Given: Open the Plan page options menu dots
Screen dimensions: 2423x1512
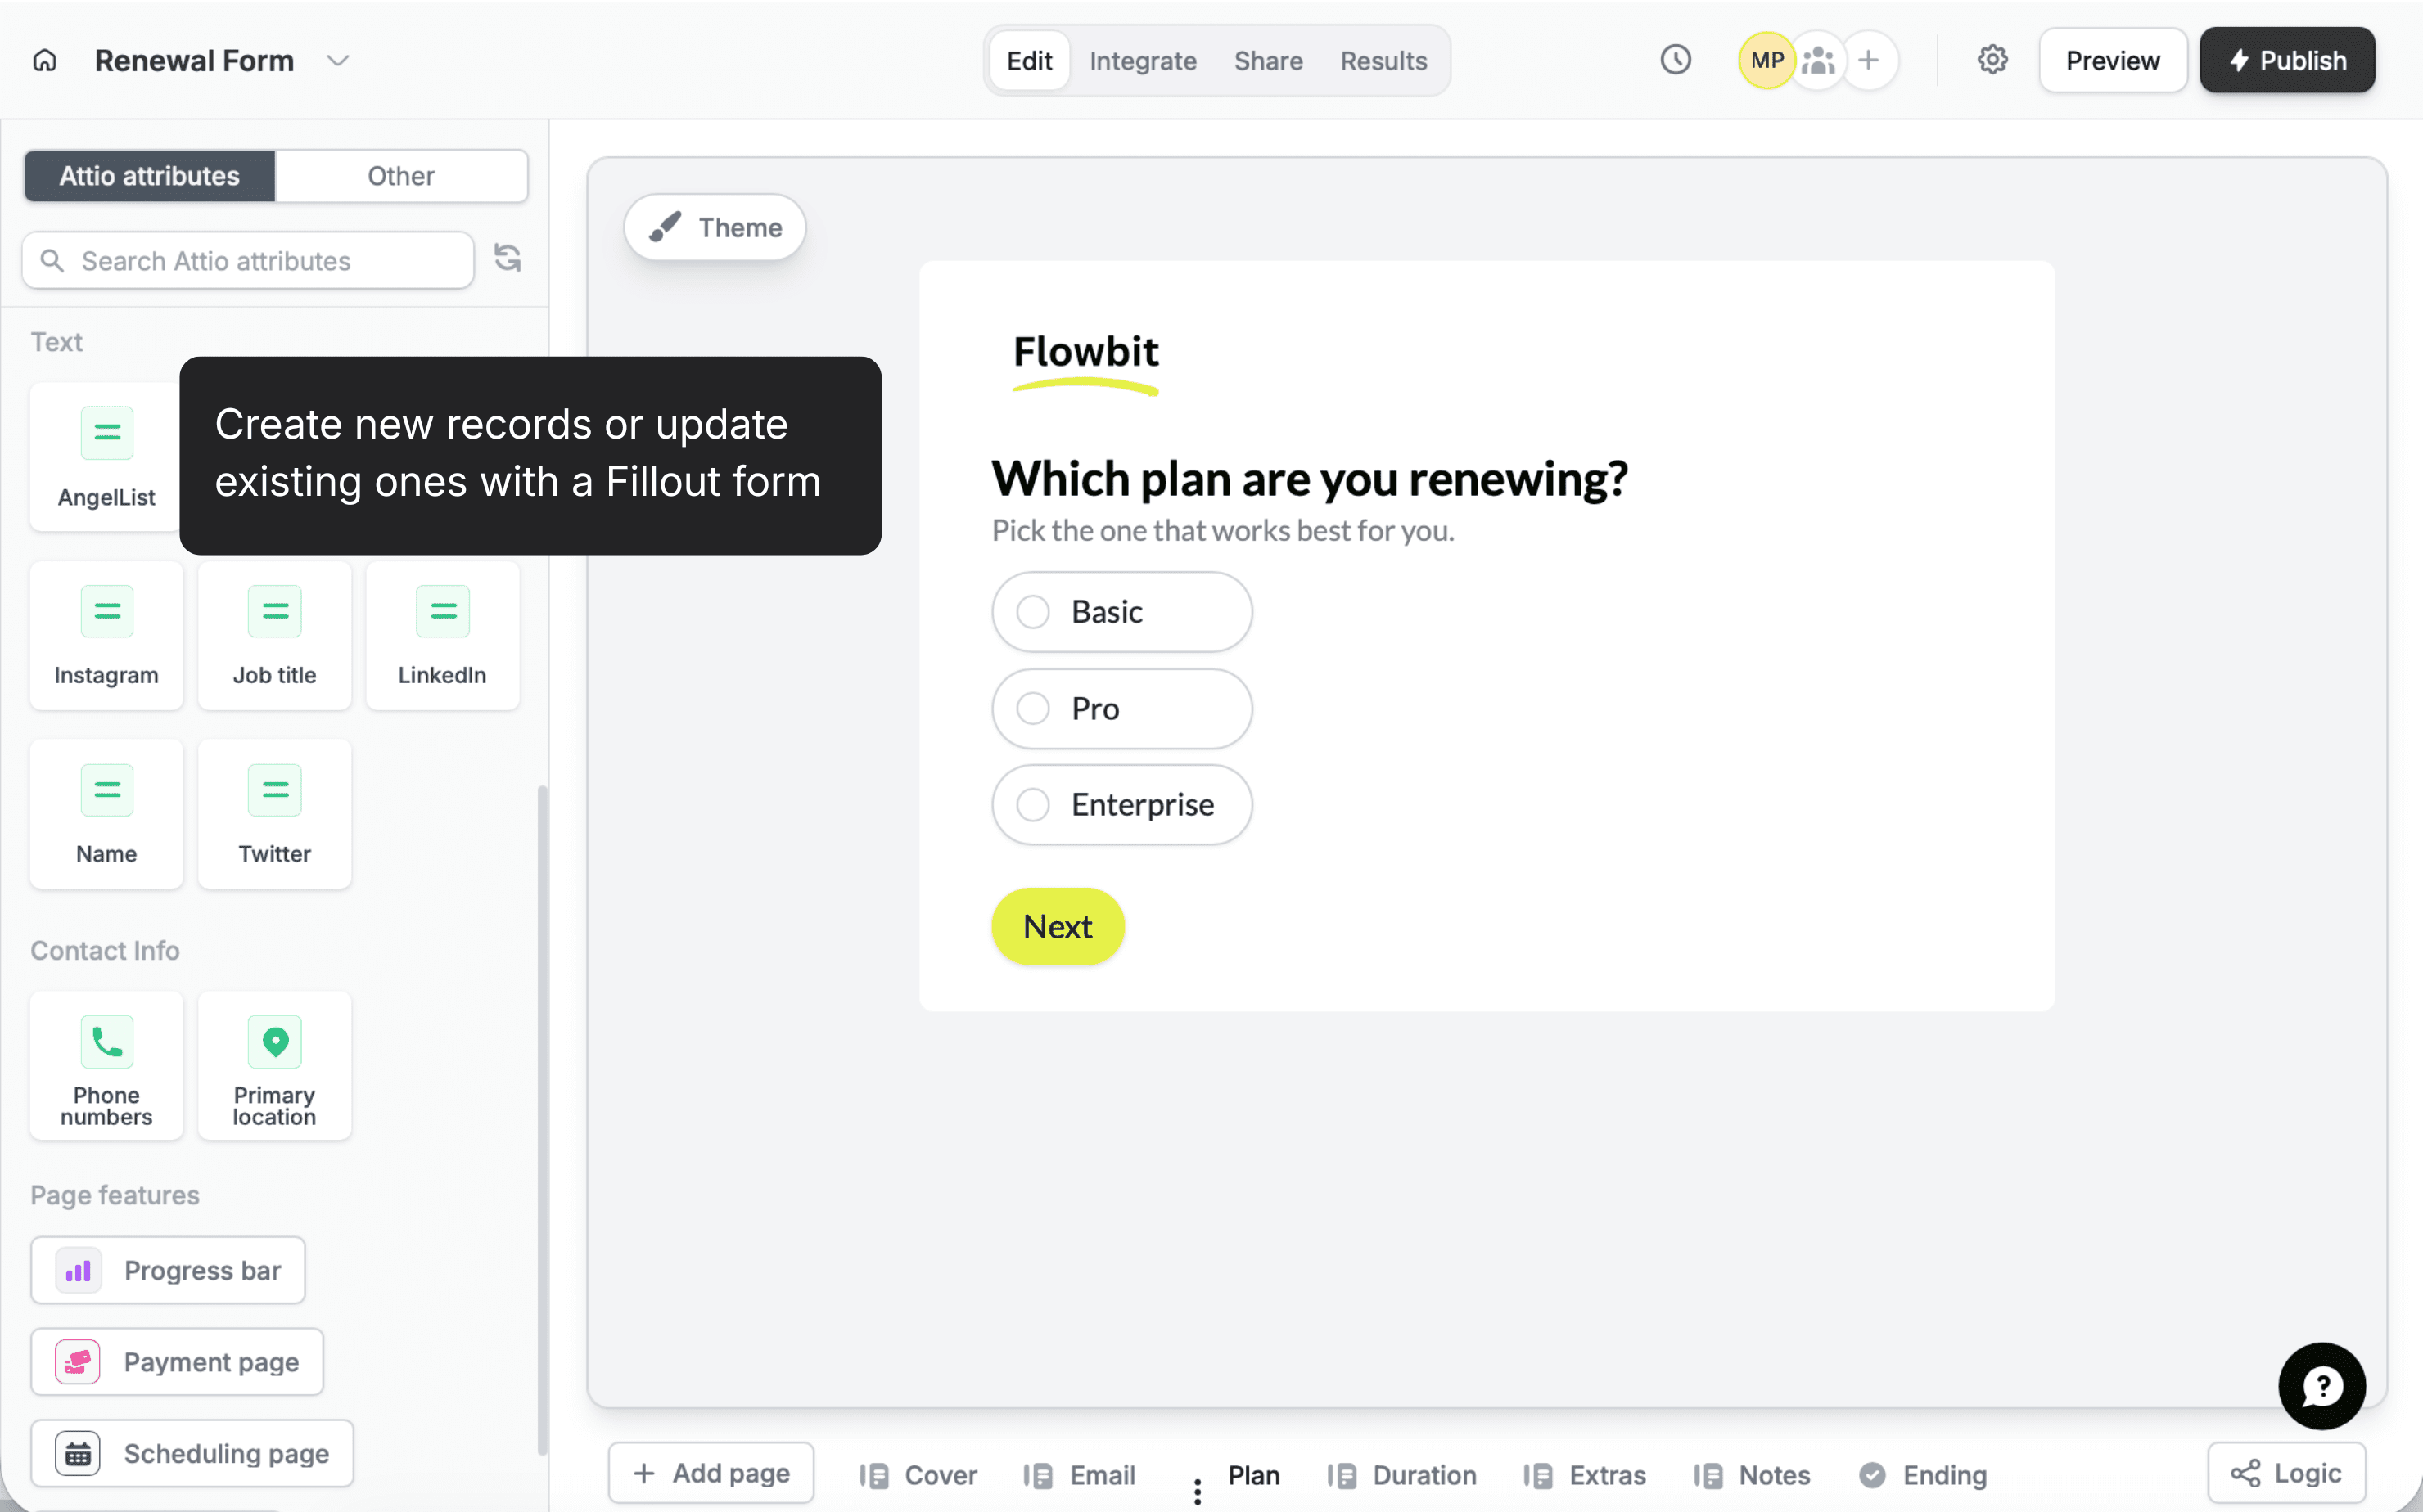Looking at the screenshot, I should coord(1197,1492).
